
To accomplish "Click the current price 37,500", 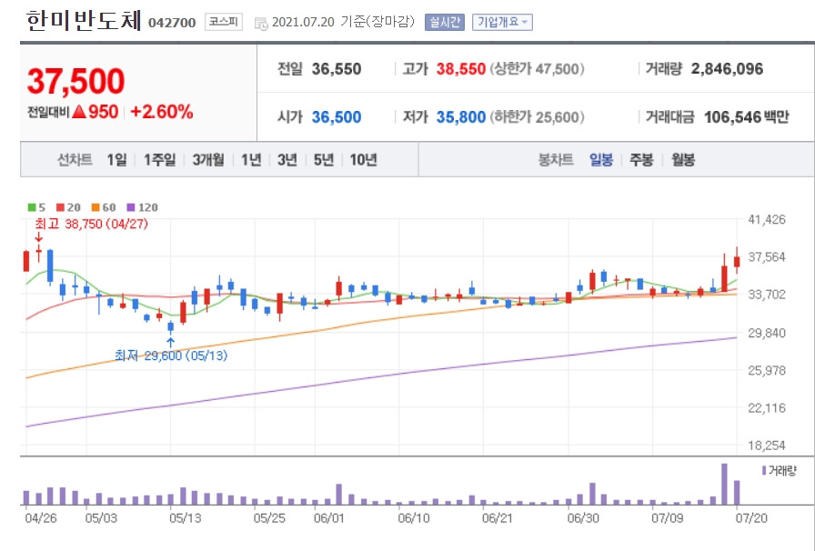I will coord(75,81).
